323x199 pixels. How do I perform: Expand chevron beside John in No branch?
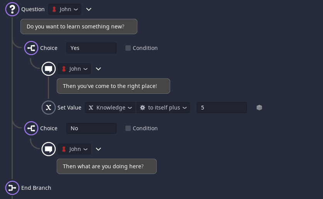coord(98,149)
